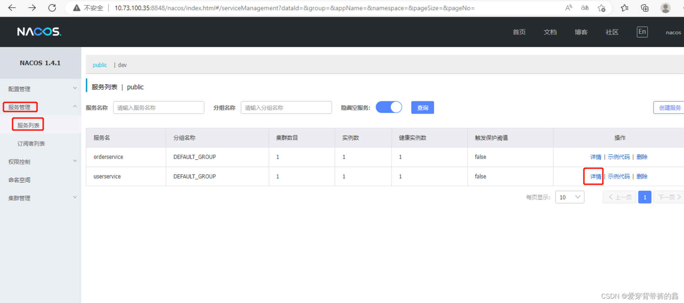Click the NACOS logo
This screenshot has width=684, height=303.
tap(39, 32)
